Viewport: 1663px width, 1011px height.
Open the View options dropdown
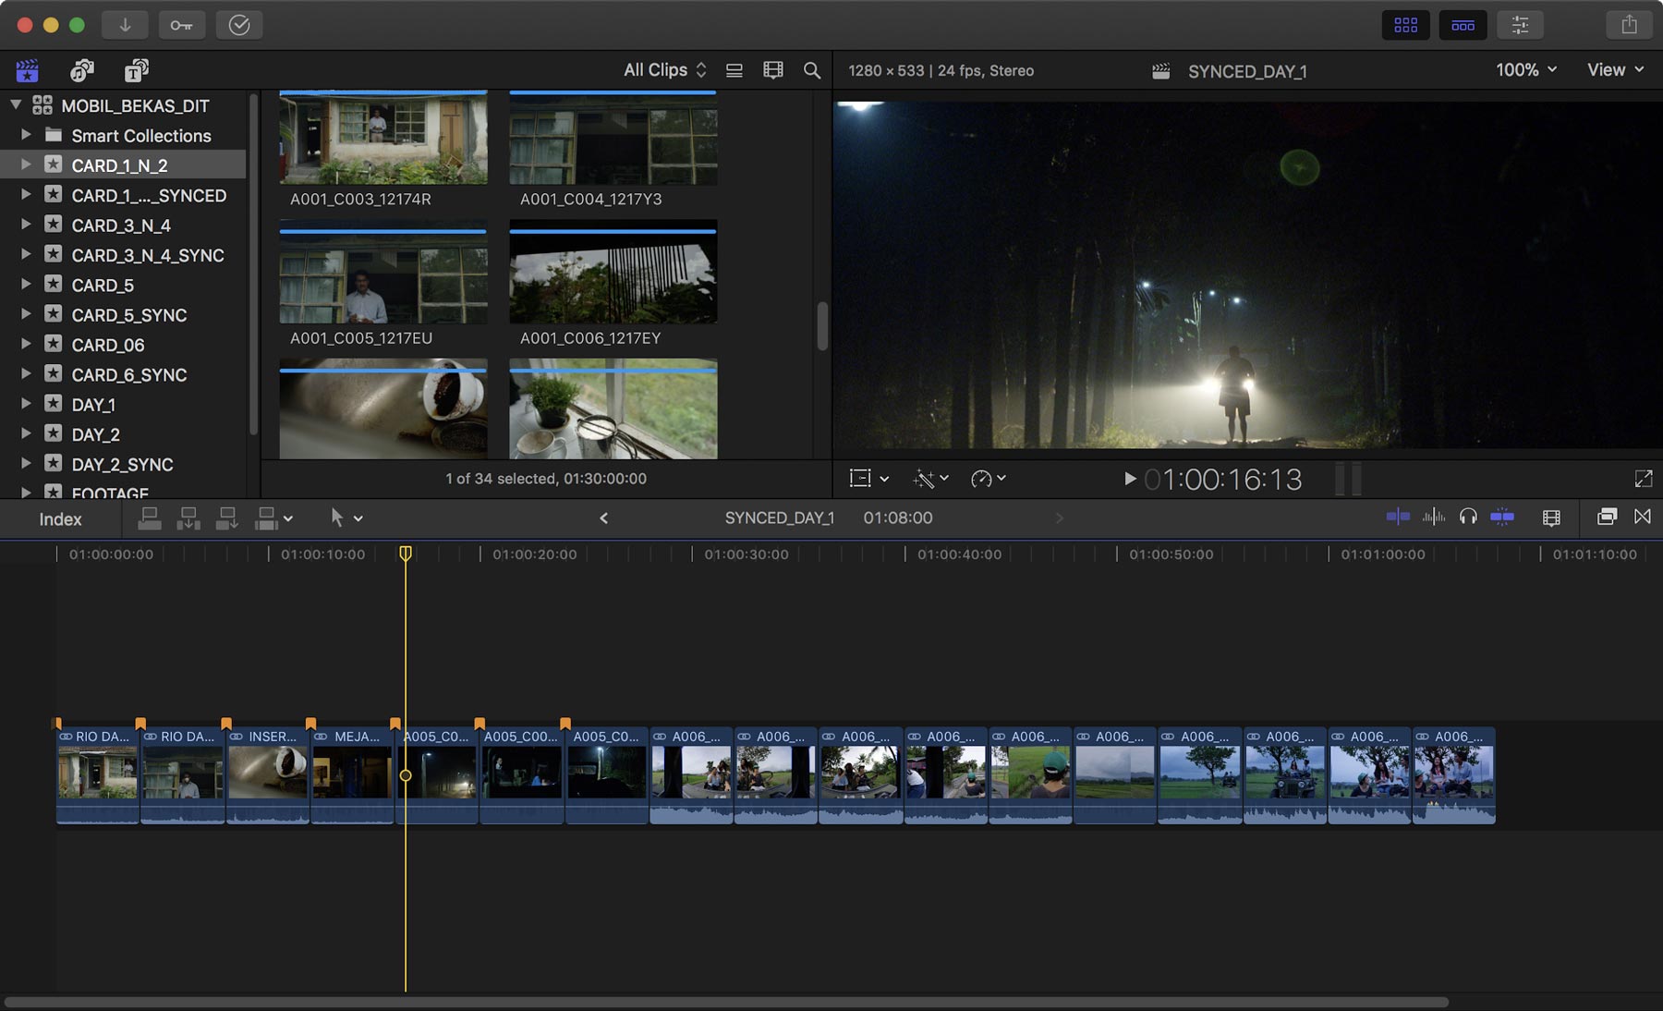point(1616,70)
